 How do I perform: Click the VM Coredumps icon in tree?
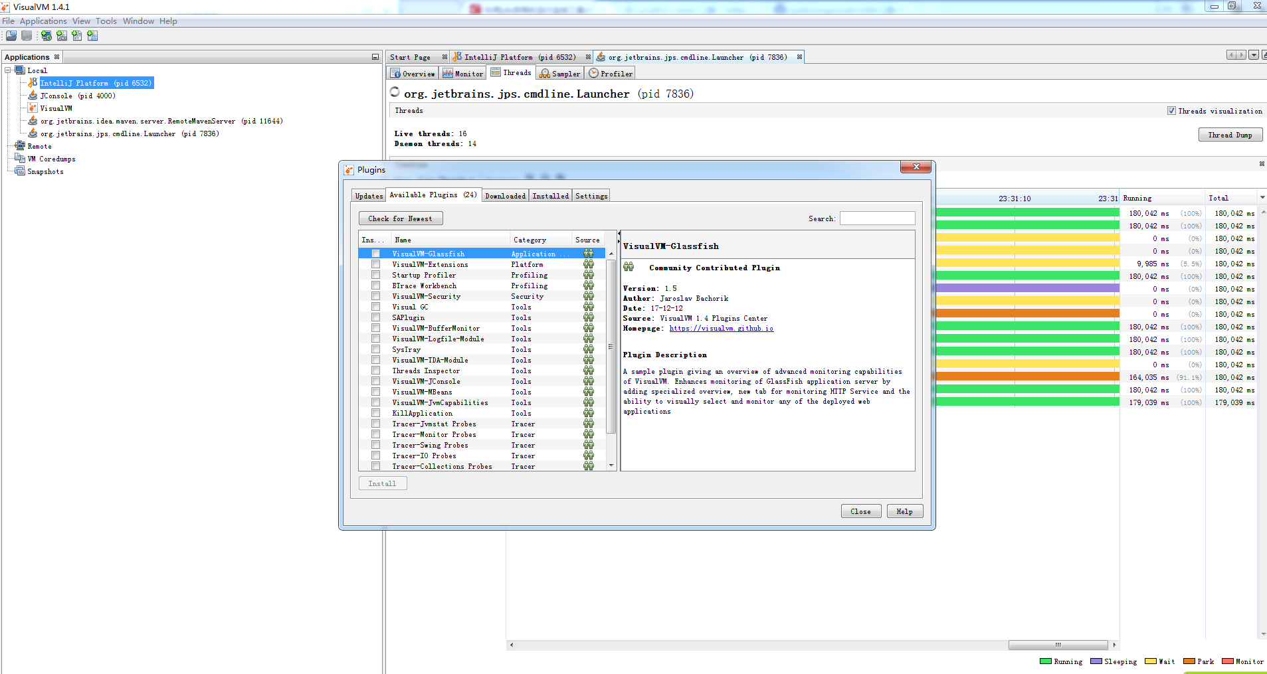[x=20, y=159]
